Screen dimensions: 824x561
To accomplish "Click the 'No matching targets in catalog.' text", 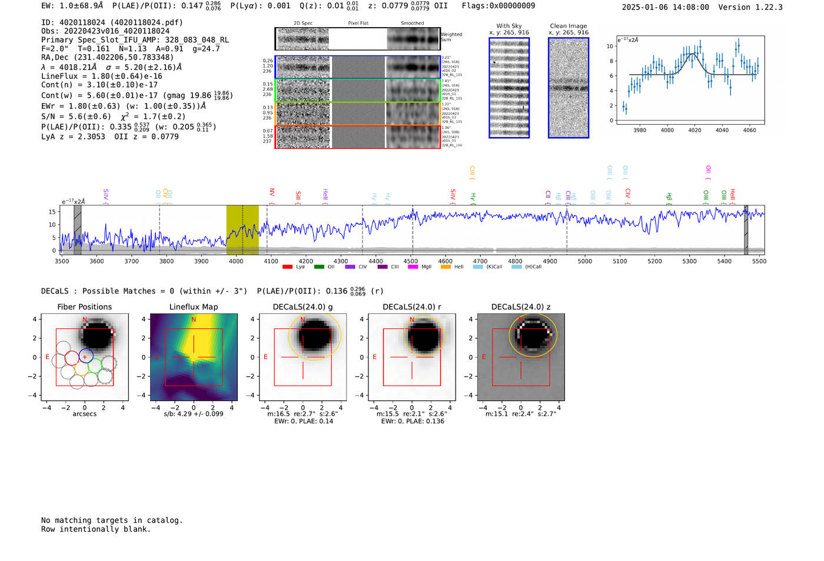I will [112, 520].
